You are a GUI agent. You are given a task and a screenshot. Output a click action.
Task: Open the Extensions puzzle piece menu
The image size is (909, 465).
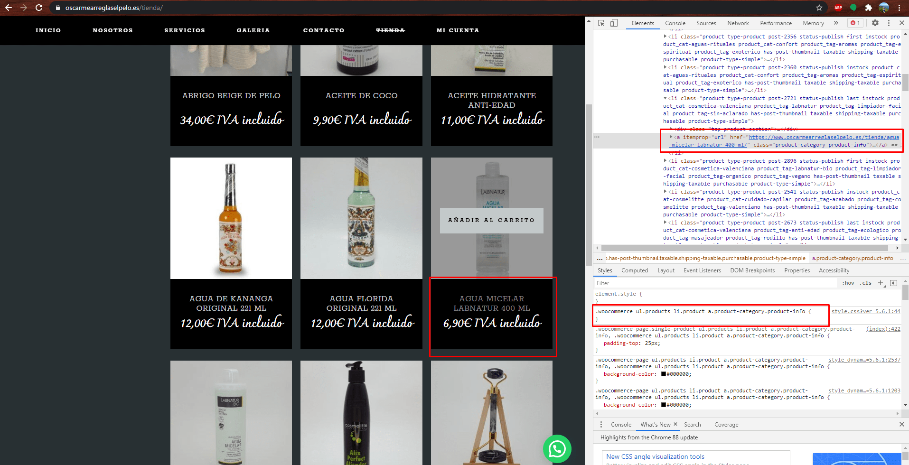pyautogui.click(x=869, y=8)
